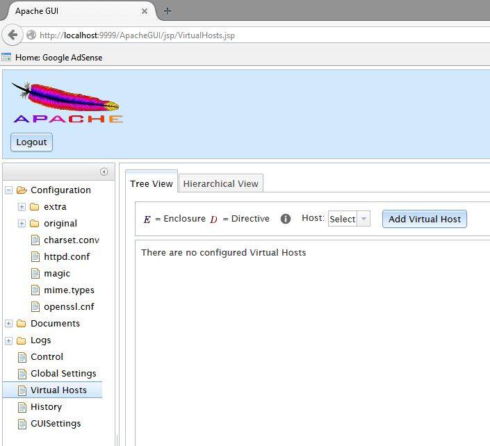
Task: Open charset.conv in the tree
Action: click(x=72, y=240)
